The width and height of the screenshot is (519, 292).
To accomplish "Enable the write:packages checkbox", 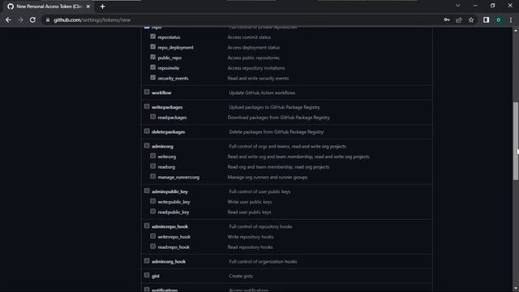I will tap(147, 106).
